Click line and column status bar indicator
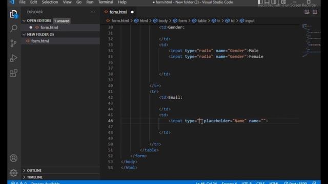328x184 pixels. point(206,183)
